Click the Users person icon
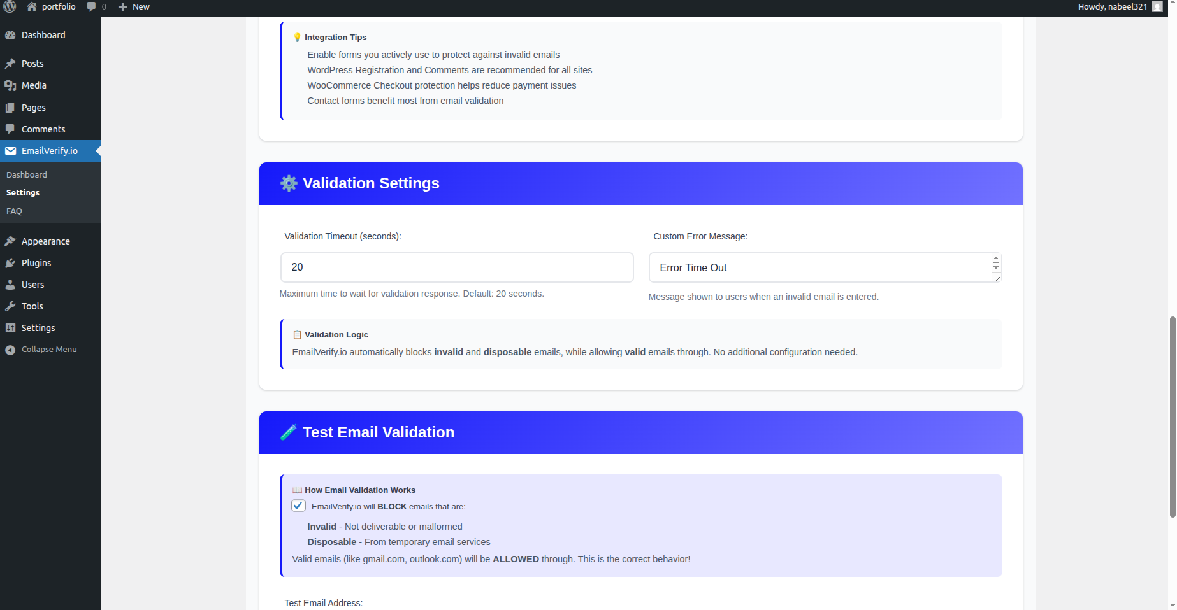 pos(10,285)
